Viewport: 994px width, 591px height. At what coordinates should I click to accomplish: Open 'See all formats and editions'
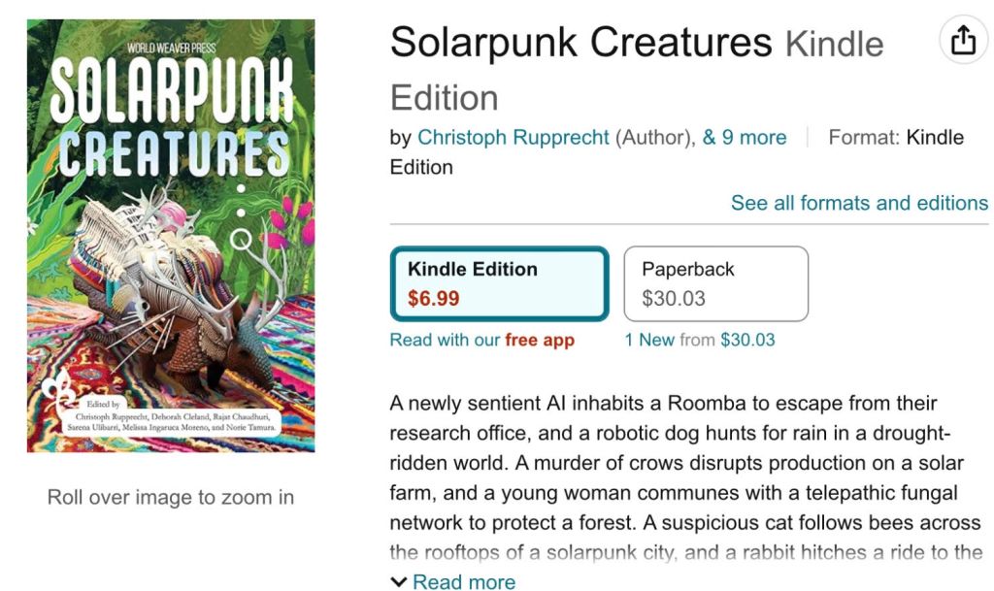point(859,203)
